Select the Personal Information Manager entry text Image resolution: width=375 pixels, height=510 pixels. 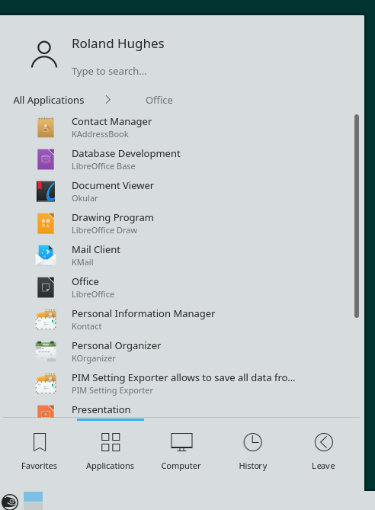[x=143, y=313]
